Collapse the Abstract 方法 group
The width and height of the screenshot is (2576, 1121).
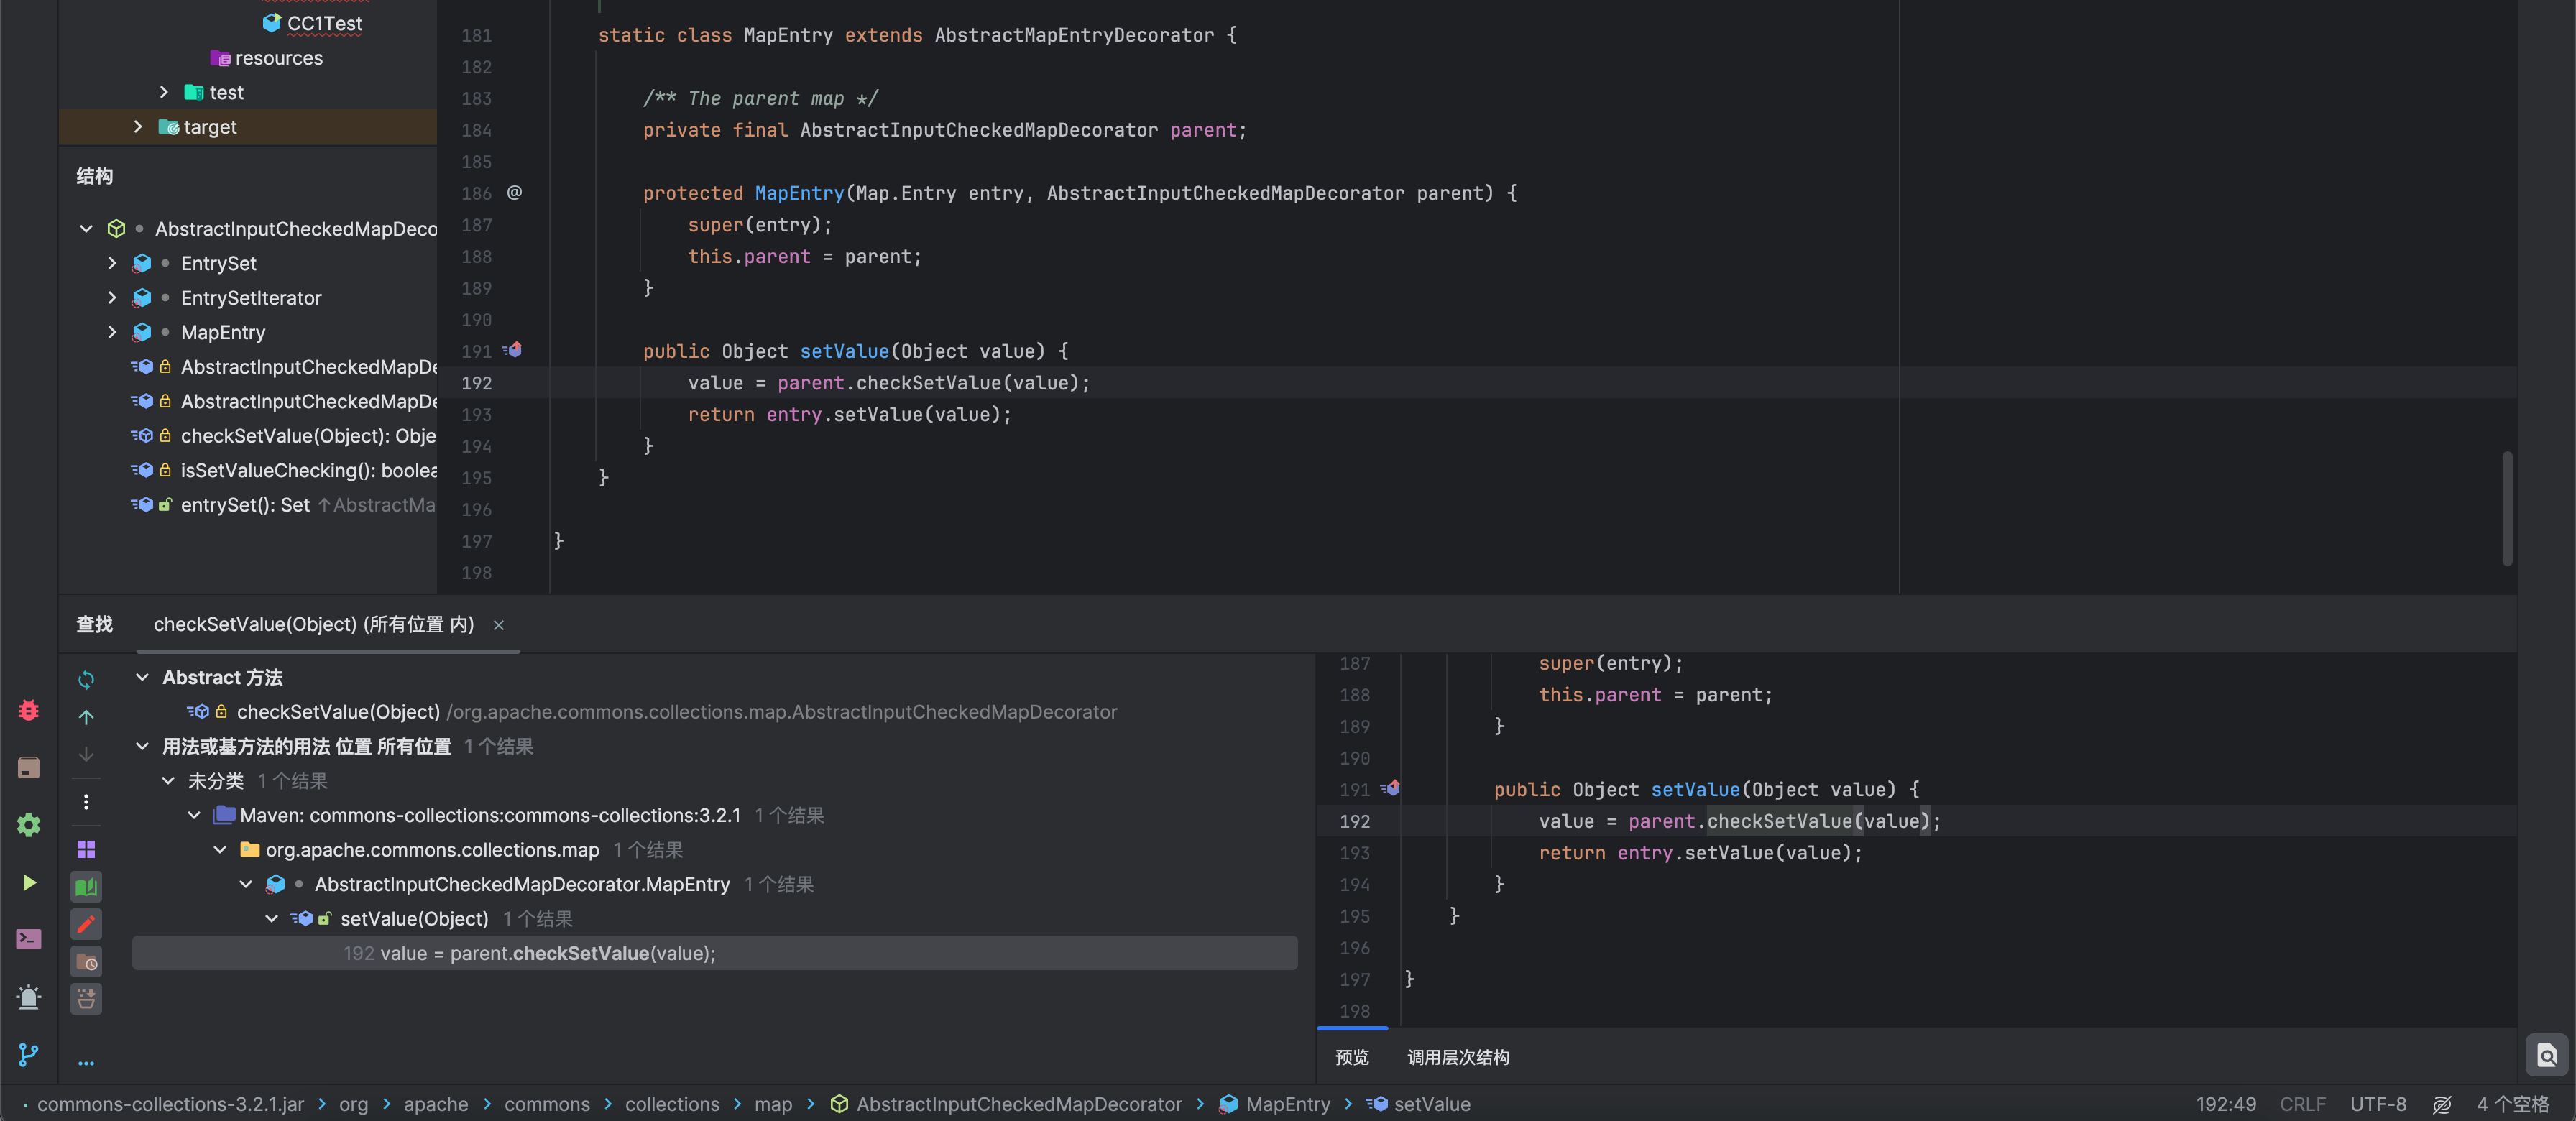(x=142, y=677)
